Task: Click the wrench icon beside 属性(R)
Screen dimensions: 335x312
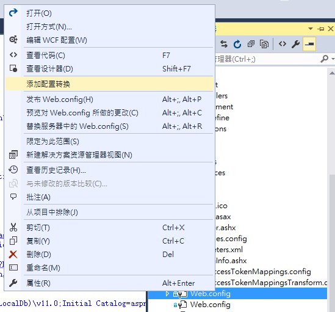Action: coord(13,283)
